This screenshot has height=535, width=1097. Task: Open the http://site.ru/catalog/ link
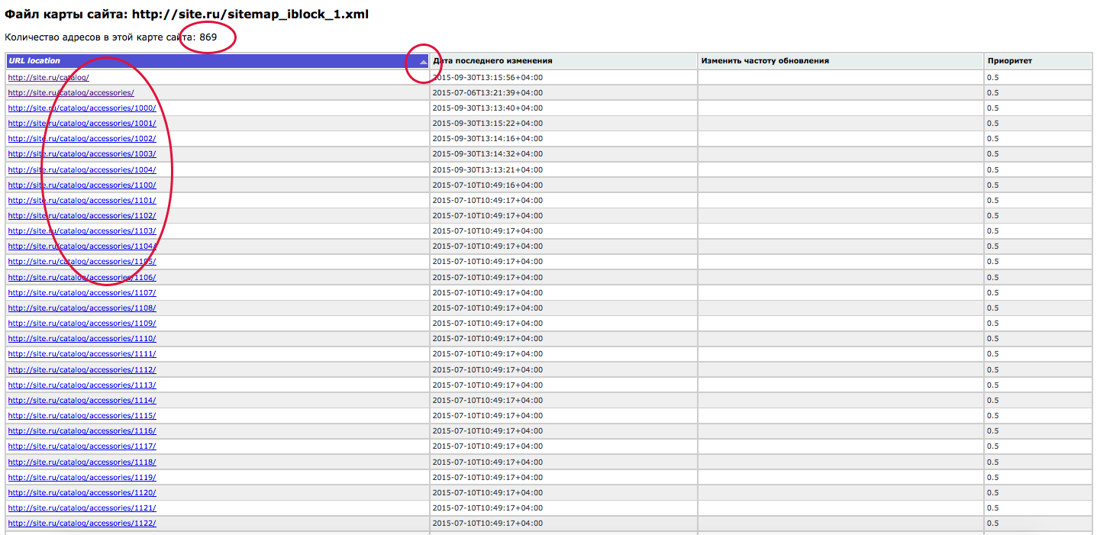click(49, 77)
